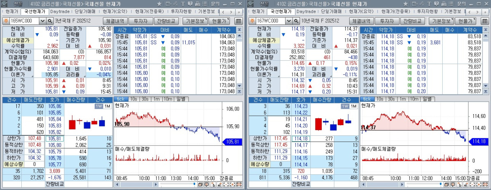Expand 기본정보 dropdown button in right window

click(441, 21)
